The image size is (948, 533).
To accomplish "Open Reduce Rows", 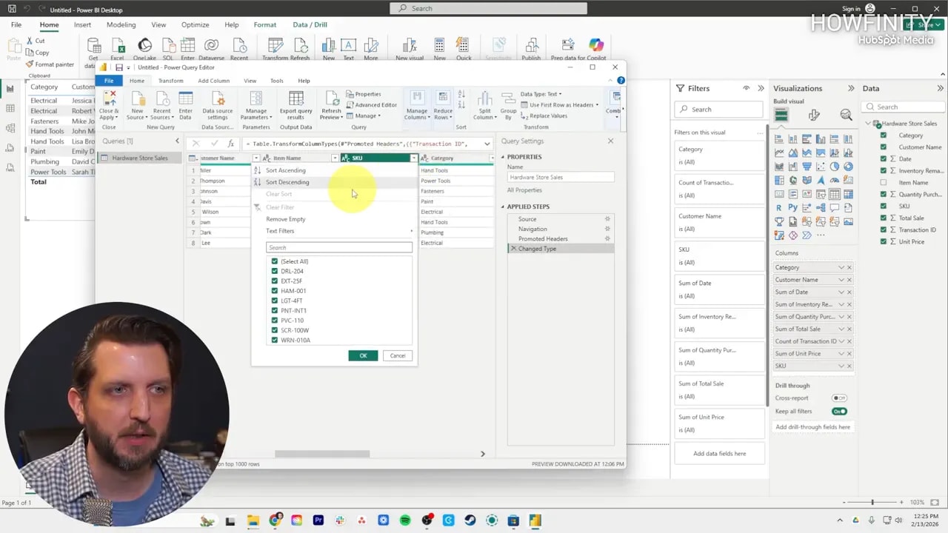I will 443,105.
